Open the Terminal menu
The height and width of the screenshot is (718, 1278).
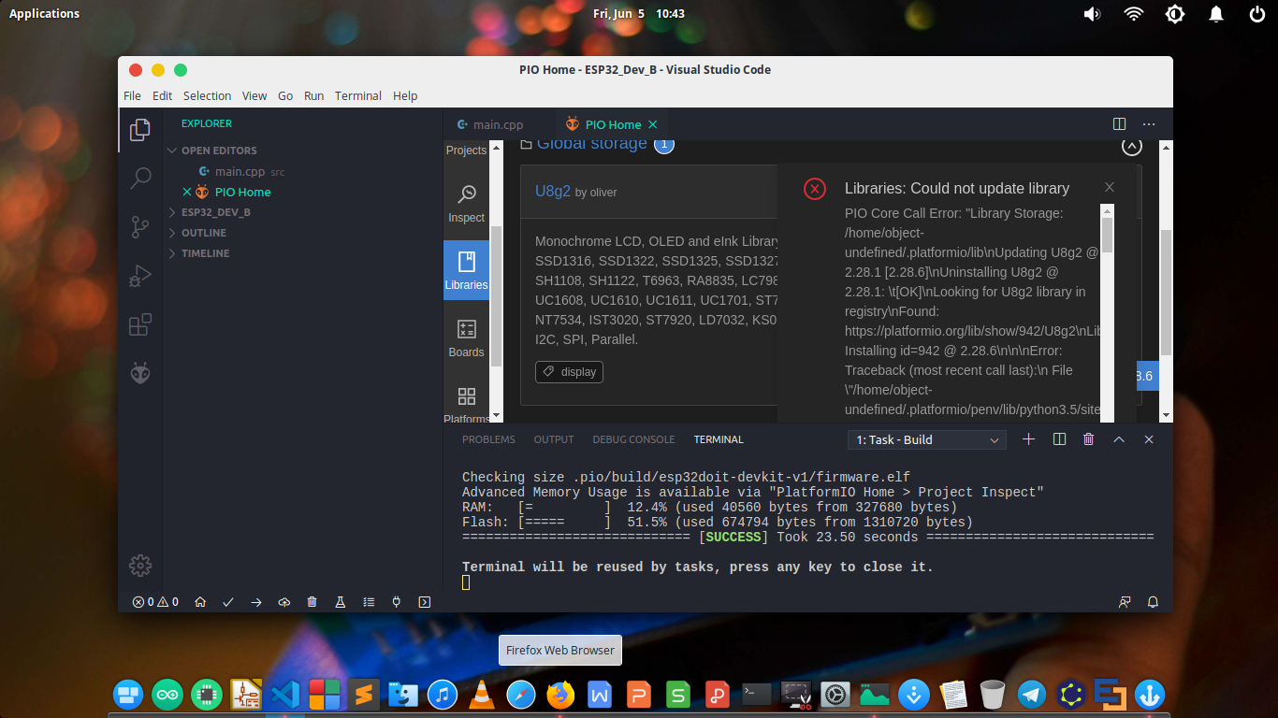point(358,95)
